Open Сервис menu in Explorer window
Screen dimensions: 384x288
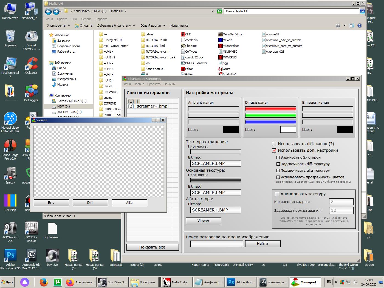tap(86, 19)
